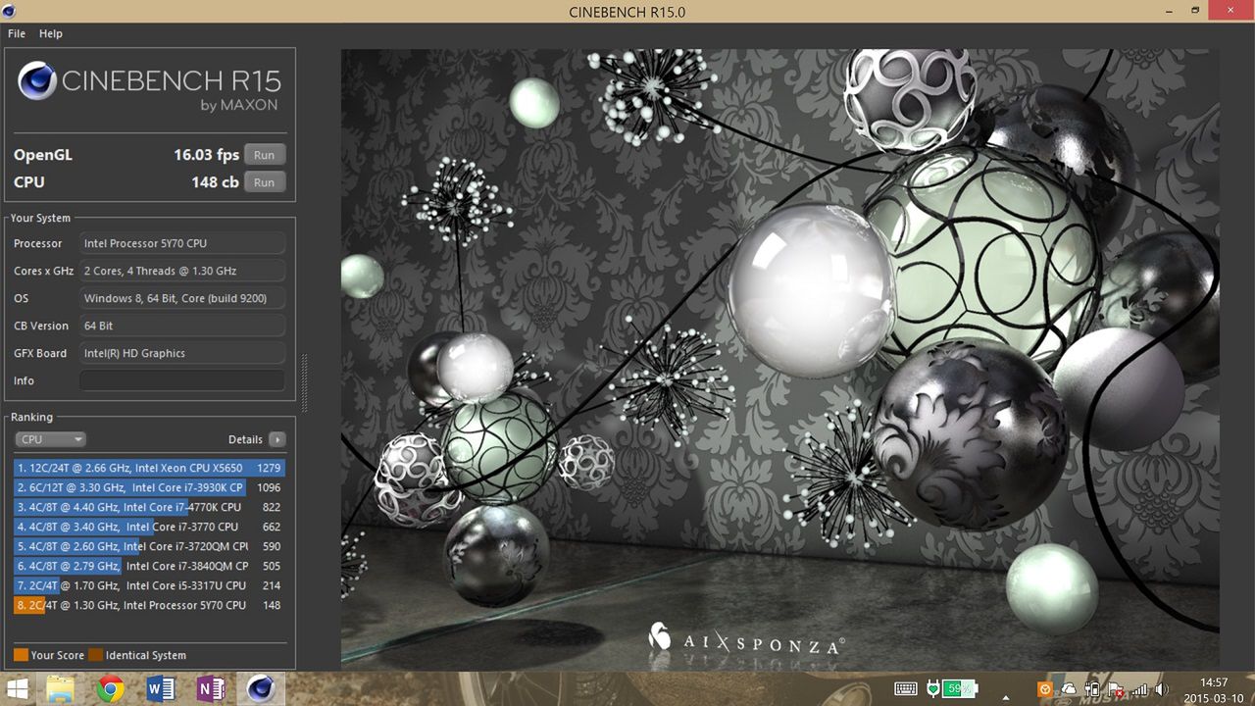Open Action Center flag icon

(x=1116, y=689)
